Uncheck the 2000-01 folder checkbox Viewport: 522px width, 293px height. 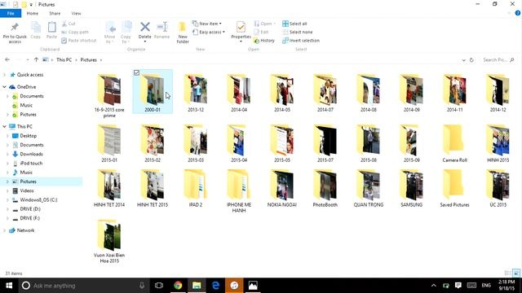coord(136,72)
